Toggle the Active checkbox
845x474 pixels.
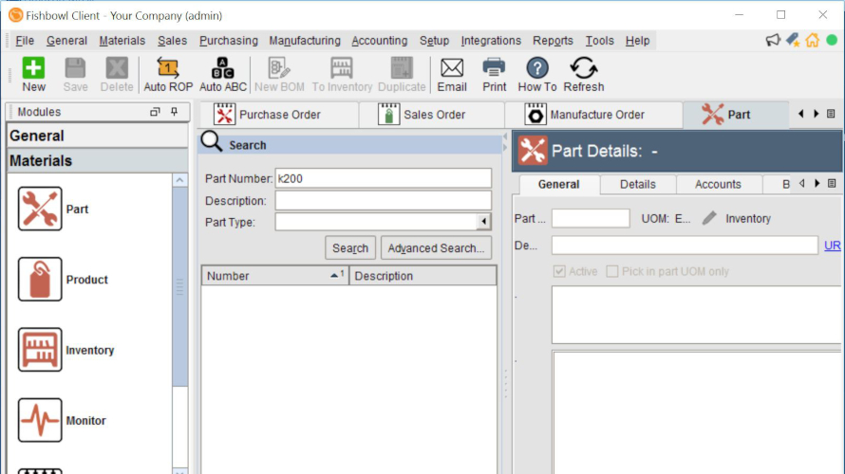click(559, 271)
